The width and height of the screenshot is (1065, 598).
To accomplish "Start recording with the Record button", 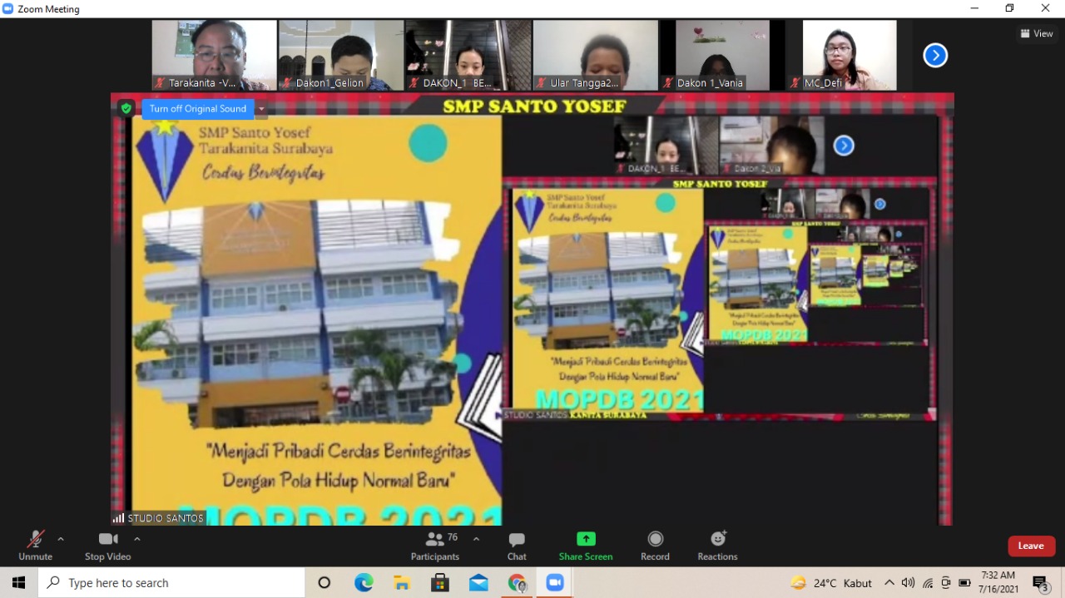I will (x=655, y=546).
